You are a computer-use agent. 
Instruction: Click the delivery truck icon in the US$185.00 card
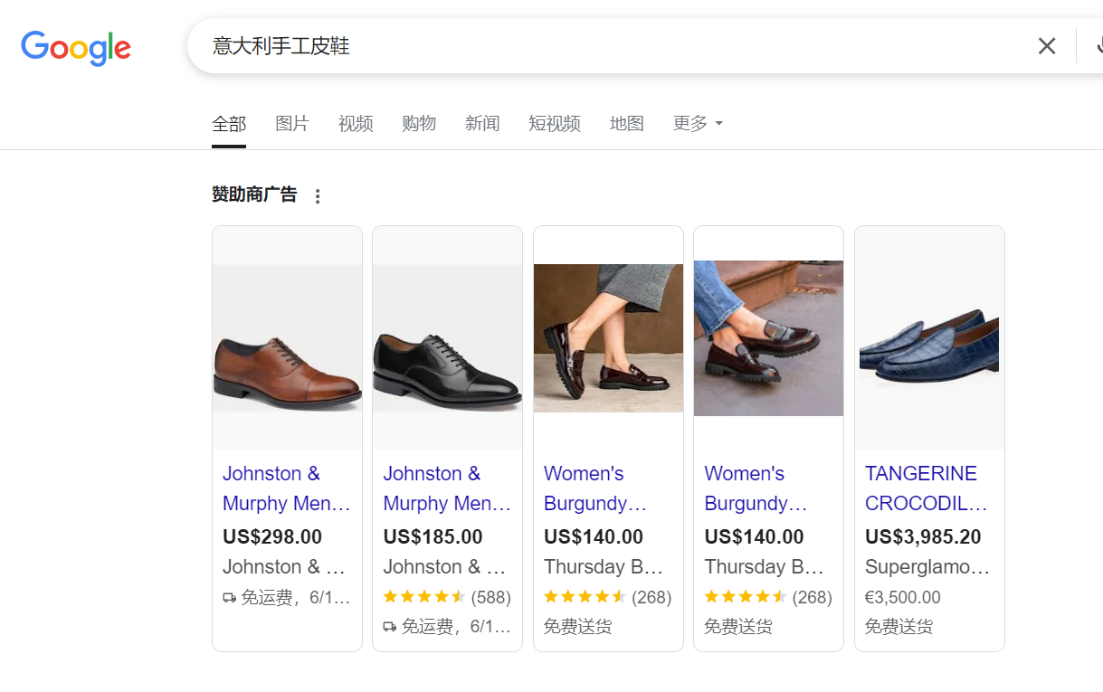390,626
